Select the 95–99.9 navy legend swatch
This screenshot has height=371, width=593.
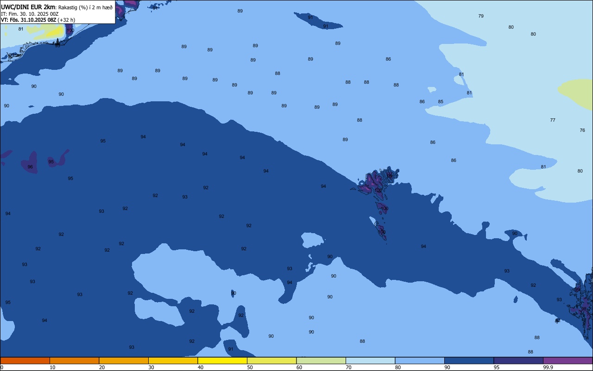point(518,360)
